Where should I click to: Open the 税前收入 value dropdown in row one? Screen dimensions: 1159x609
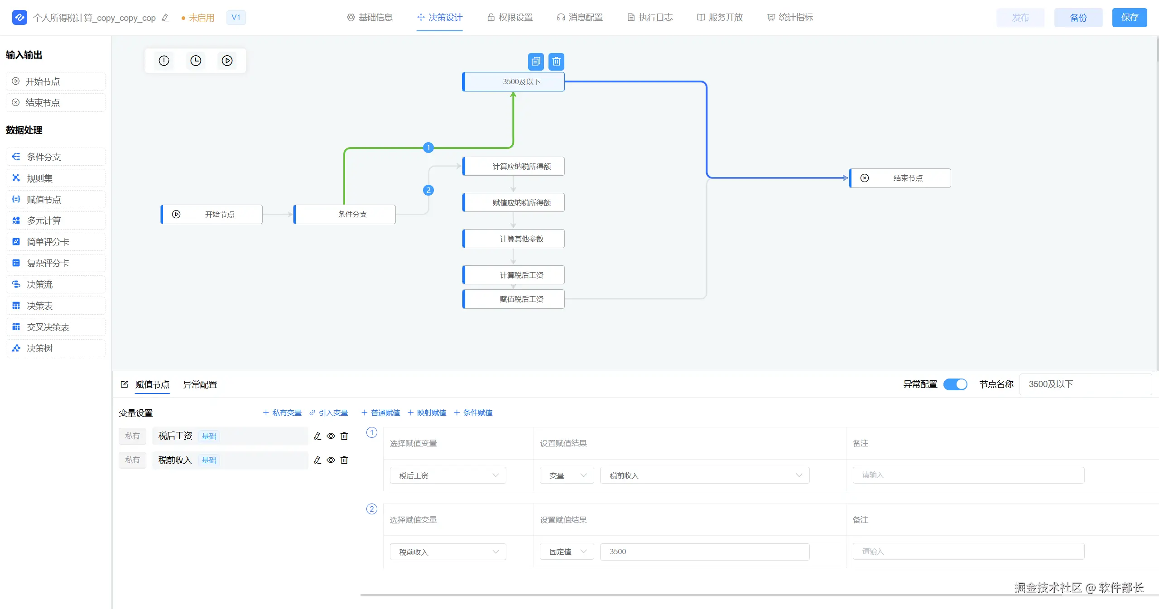pos(704,475)
